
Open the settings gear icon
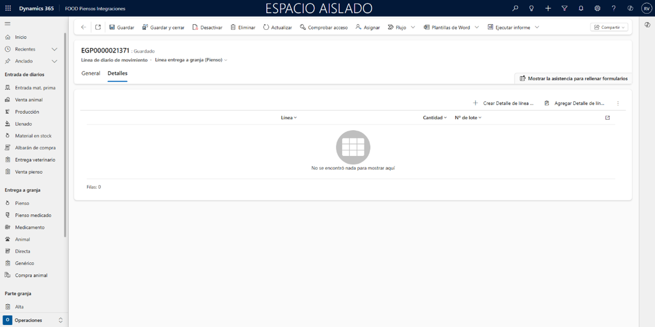pyautogui.click(x=597, y=9)
